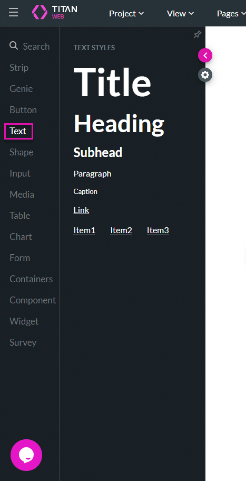Choose the Subhead text style
The image size is (246, 481).
[x=98, y=152]
